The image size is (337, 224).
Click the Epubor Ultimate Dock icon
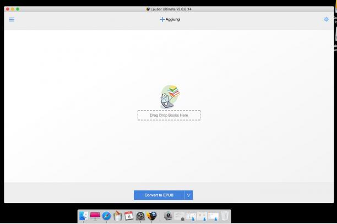pos(152,216)
